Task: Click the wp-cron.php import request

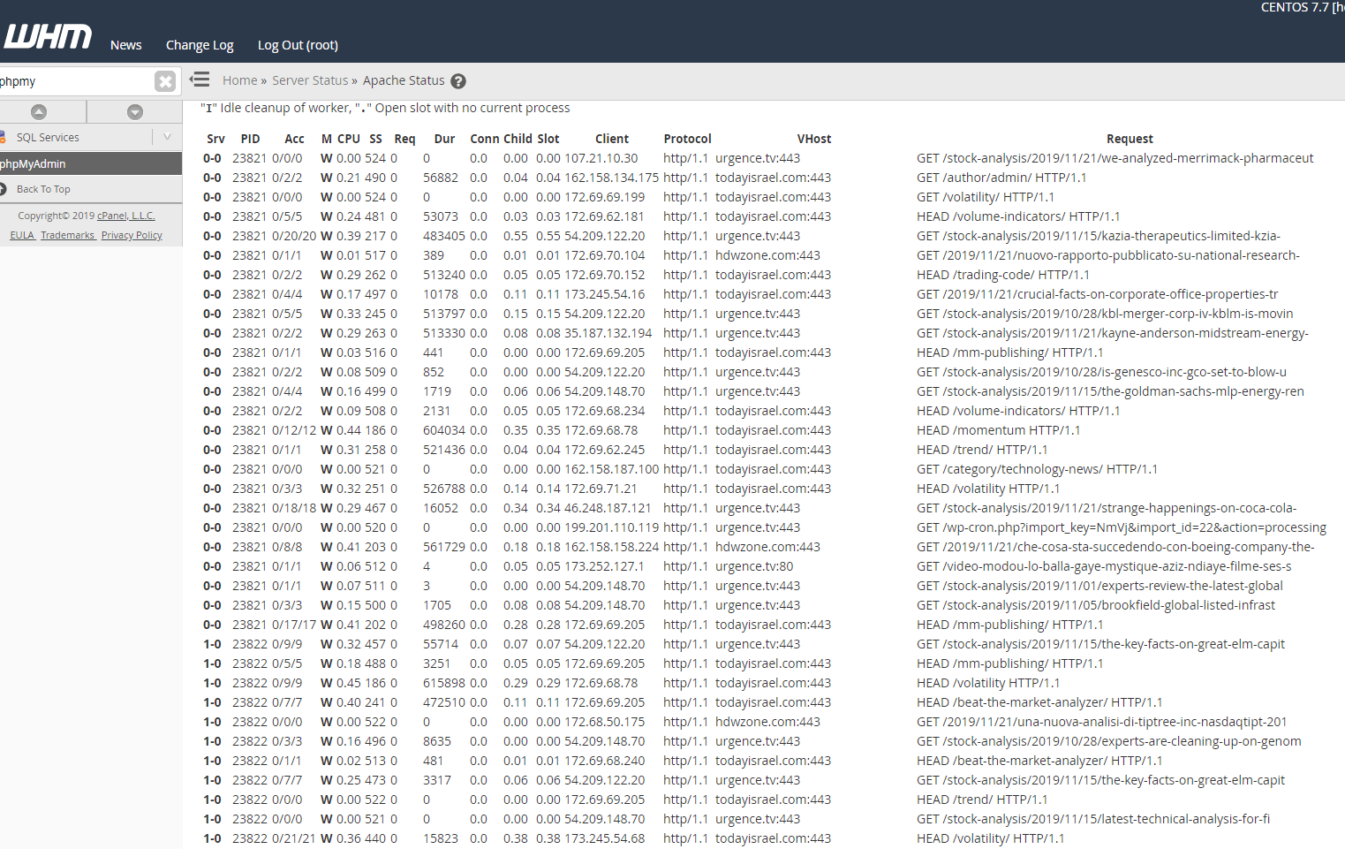Action: [x=1122, y=527]
